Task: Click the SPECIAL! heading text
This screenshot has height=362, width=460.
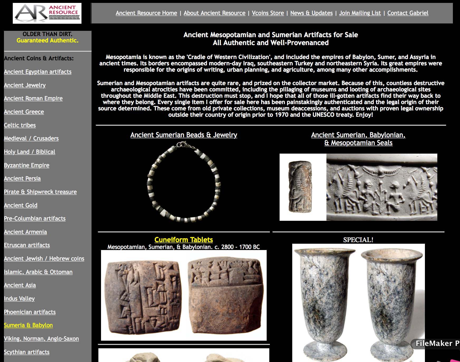Action: coord(358,240)
